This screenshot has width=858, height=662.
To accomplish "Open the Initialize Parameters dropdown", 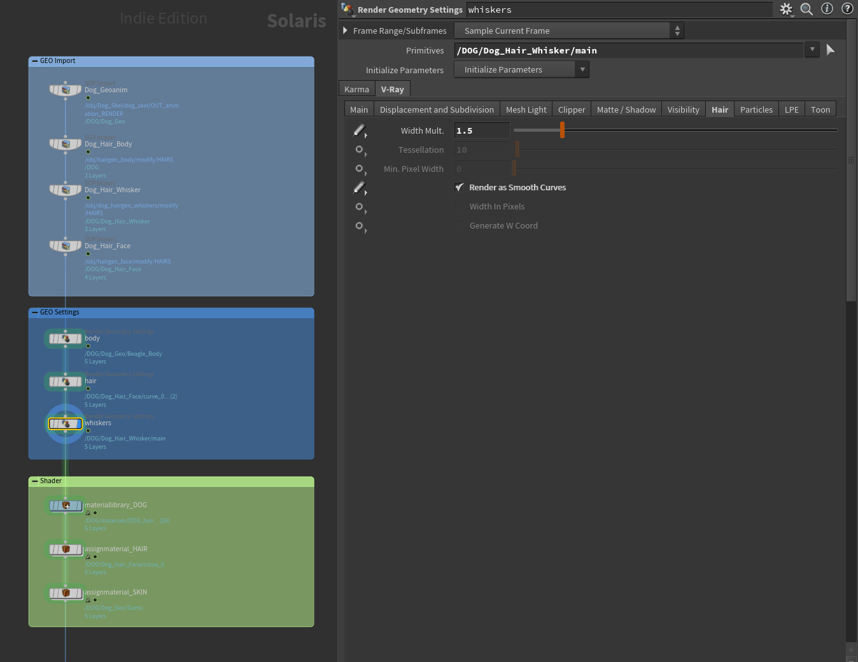I will [521, 69].
